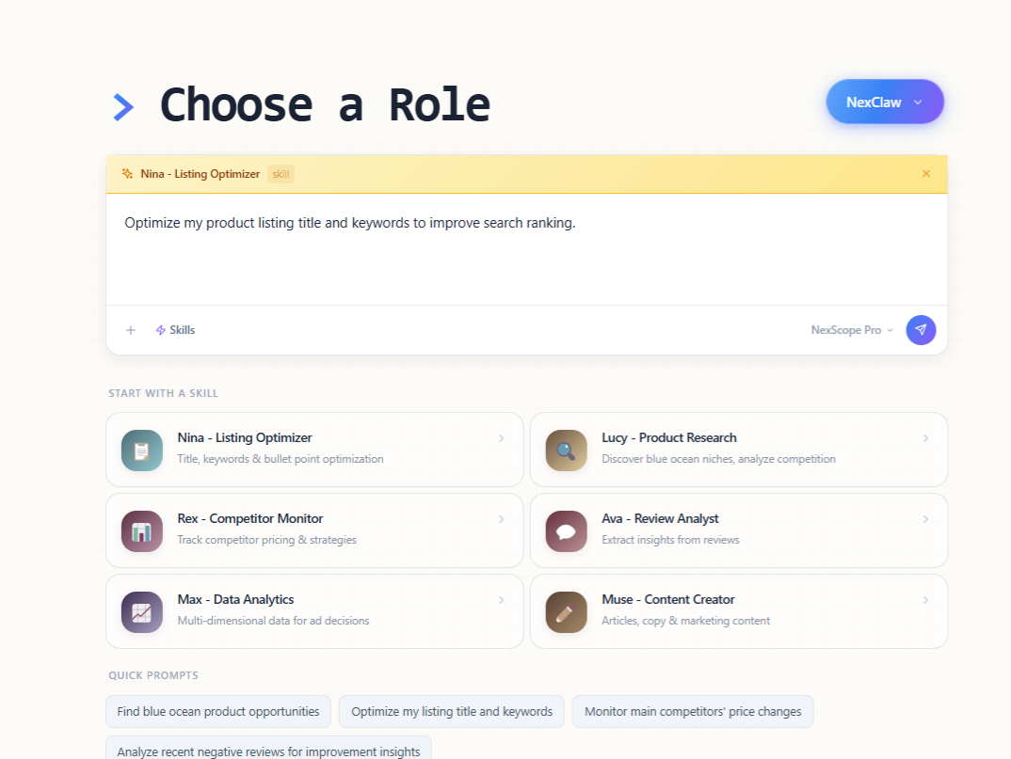Click the 'skill' tag badge
The width and height of the screenshot is (1011, 759).
[x=281, y=174]
